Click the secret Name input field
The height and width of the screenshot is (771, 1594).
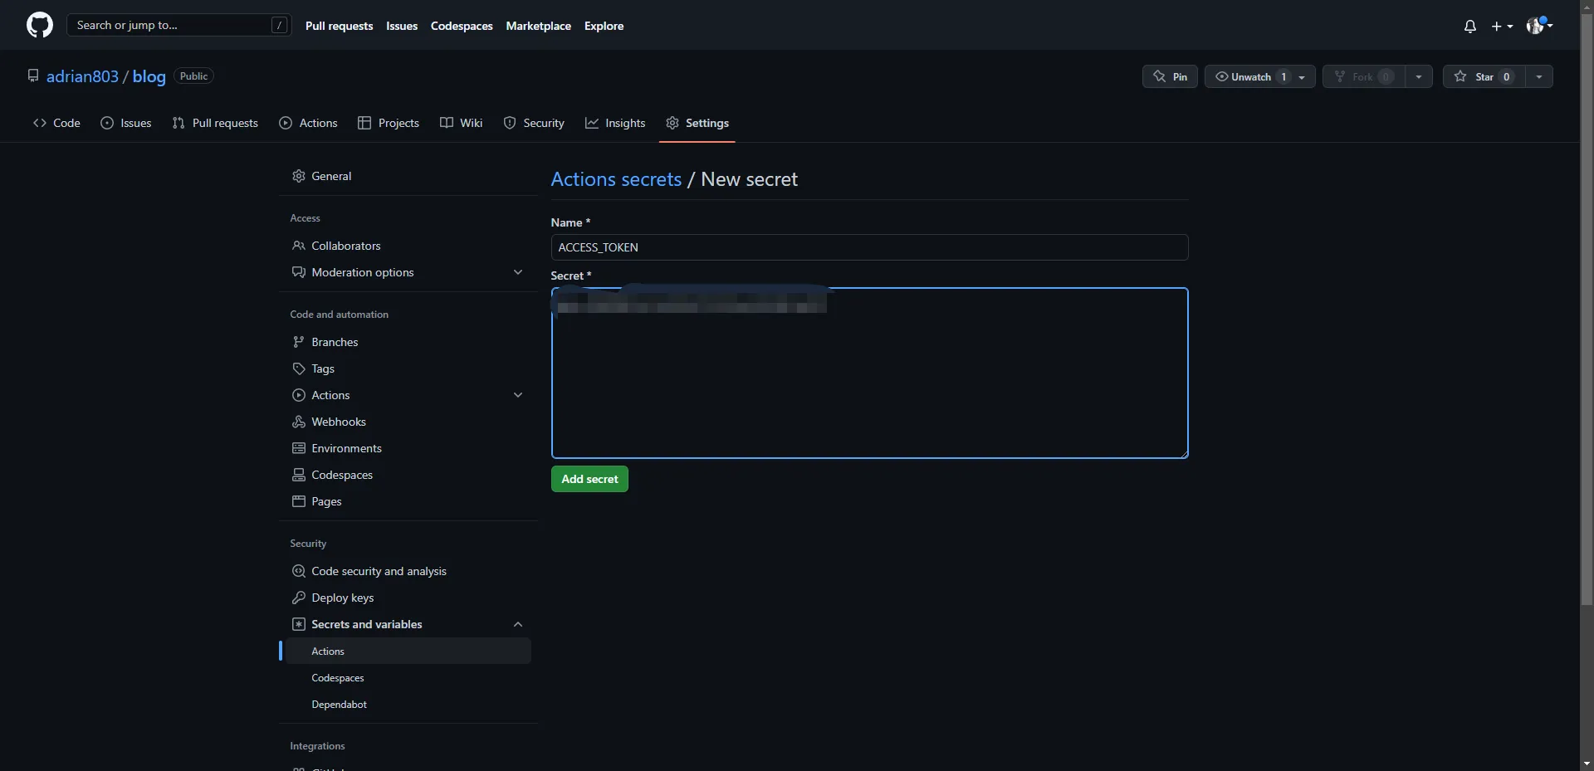869,247
